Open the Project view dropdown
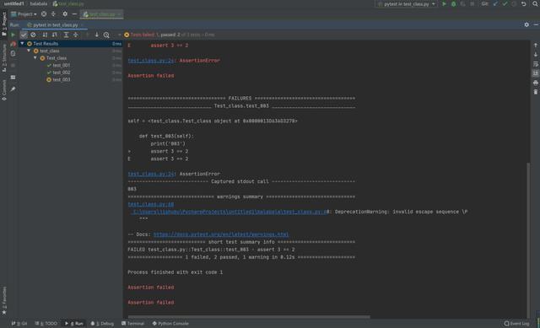 pyautogui.click(x=24, y=14)
